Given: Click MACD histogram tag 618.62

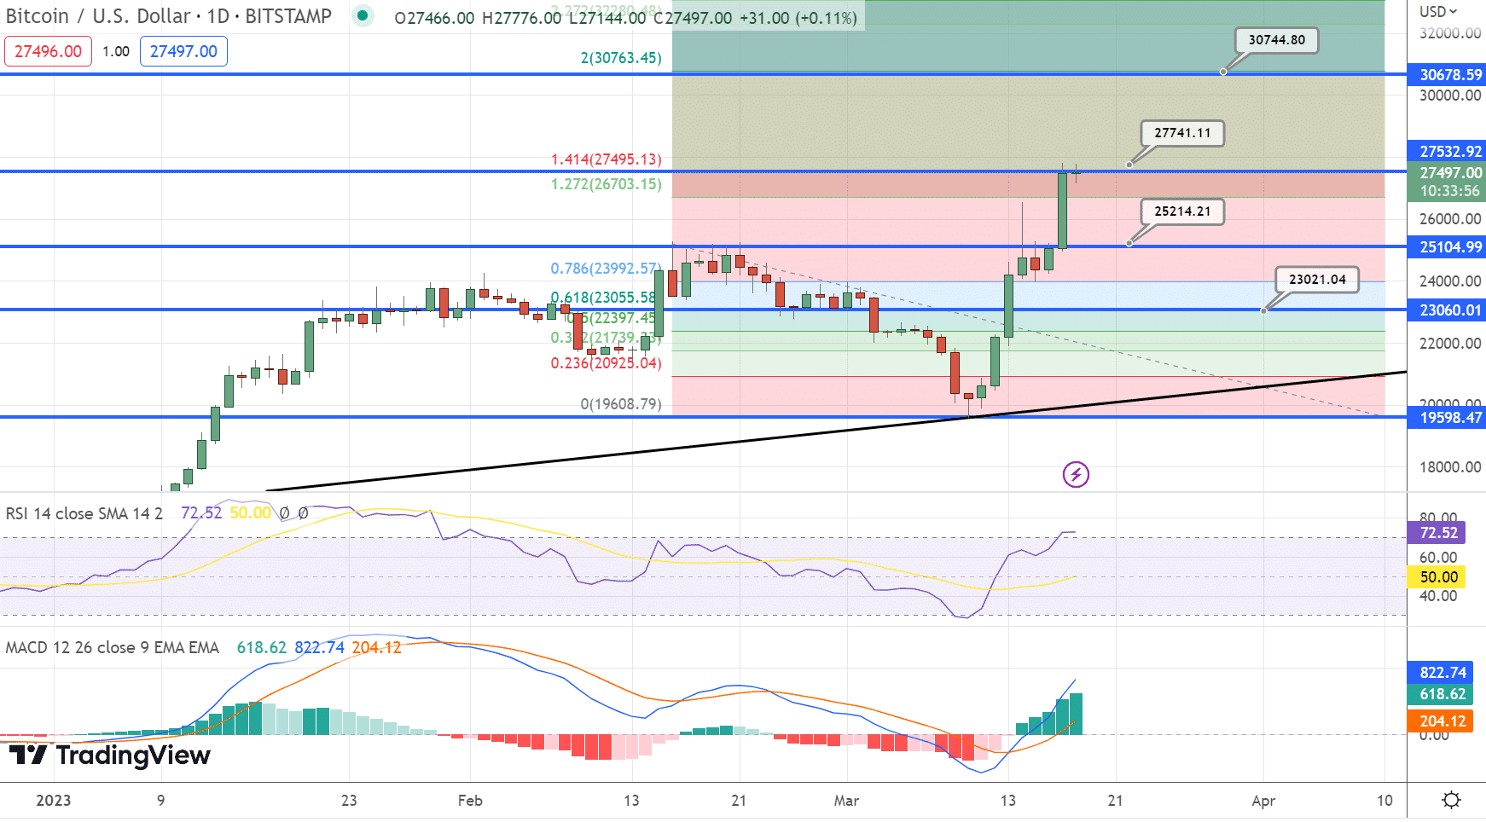Looking at the screenshot, I should point(1440,695).
